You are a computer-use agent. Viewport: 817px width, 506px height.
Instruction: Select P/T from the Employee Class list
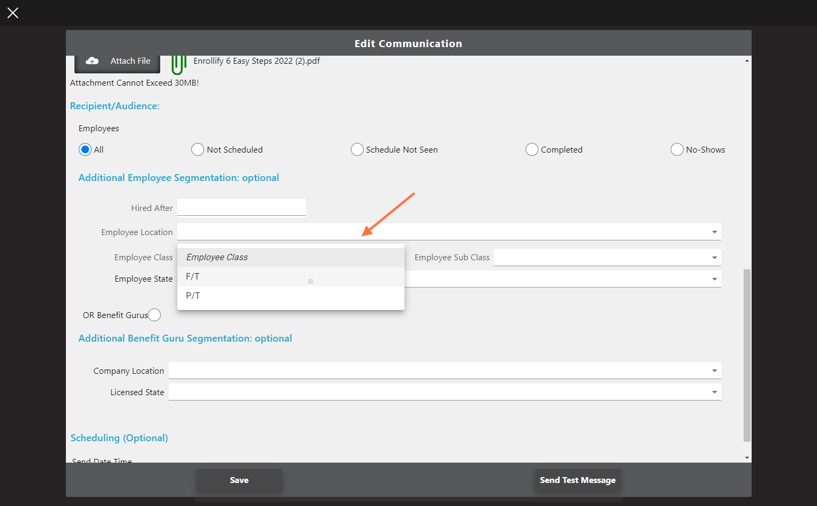tap(291, 296)
